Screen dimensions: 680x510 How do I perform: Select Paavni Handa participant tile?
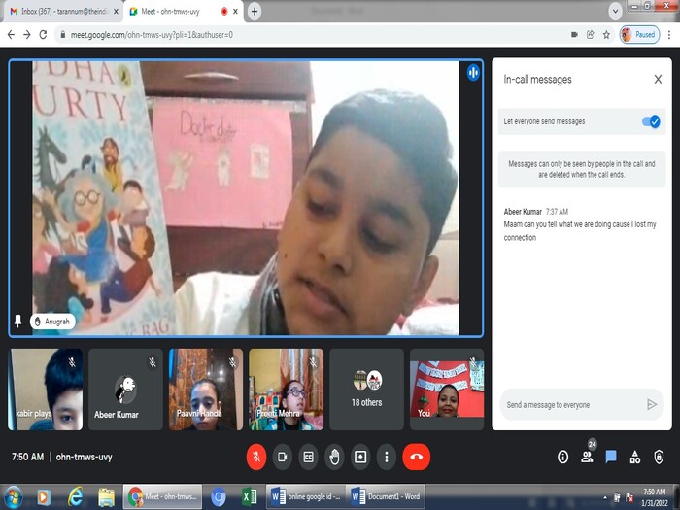[206, 390]
